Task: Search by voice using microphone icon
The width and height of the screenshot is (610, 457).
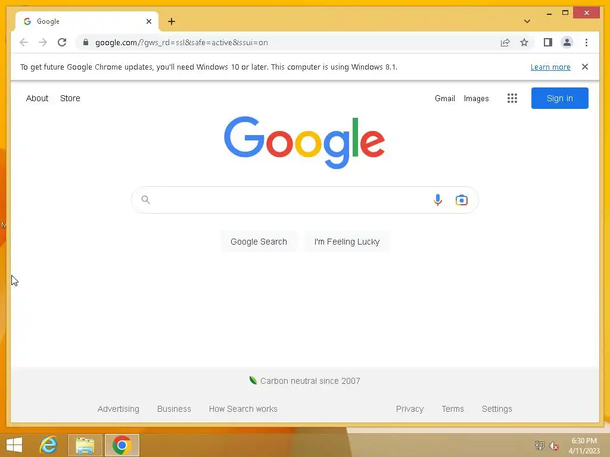Action: coord(438,200)
